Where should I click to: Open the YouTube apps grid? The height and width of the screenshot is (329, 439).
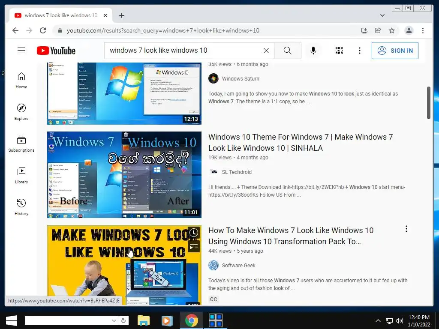(x=339, y=51)
